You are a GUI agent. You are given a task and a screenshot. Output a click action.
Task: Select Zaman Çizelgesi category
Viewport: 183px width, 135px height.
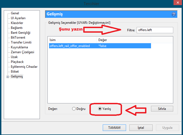(22, 52)
